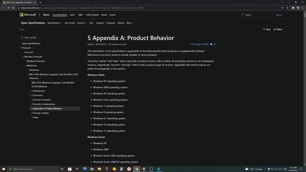Open the Support link
Screen dimensions: 306x172
coord(100,23)
